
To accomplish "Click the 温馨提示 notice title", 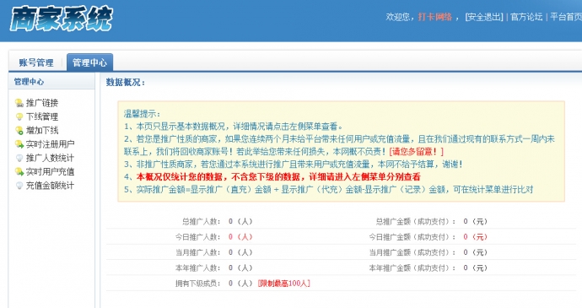I will (x=142, y=114).
